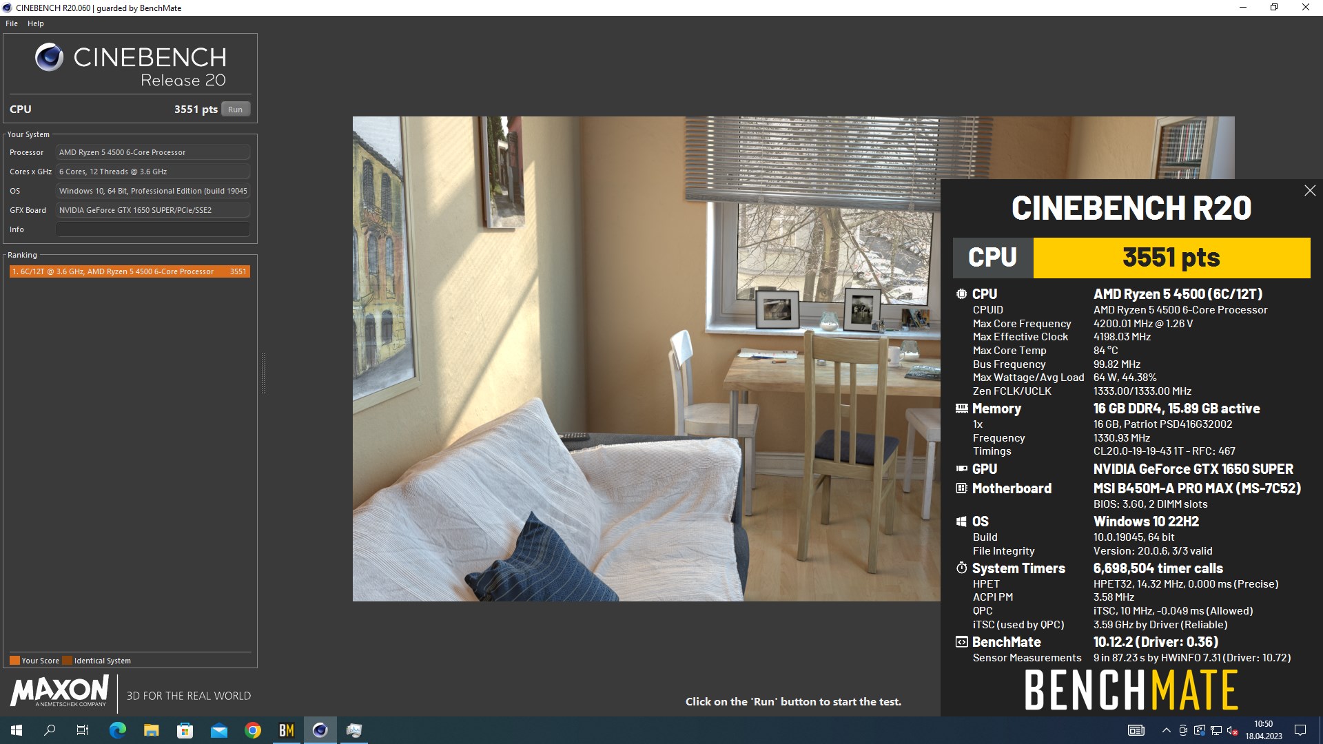Click the Processor field AMD Ryzen 5 4500
This screenshot has height=744, width=1323.
click(x=153, y=152)
